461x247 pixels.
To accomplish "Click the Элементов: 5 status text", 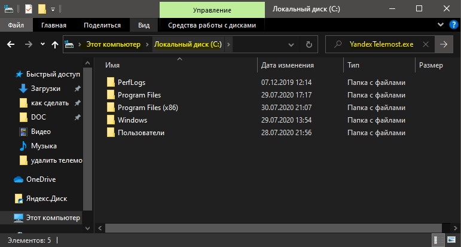I will click(x=29, y=240).
